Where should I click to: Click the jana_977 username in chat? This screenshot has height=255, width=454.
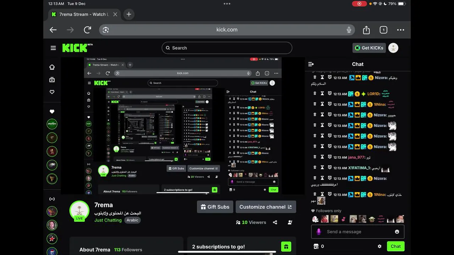point(356,157)
